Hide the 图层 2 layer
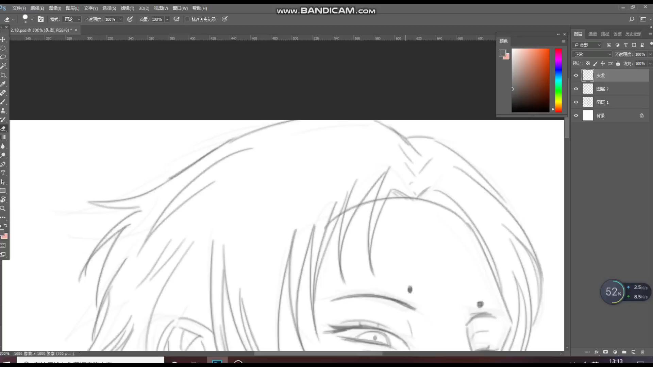653x367 pixels. click(x=576, y=89)
